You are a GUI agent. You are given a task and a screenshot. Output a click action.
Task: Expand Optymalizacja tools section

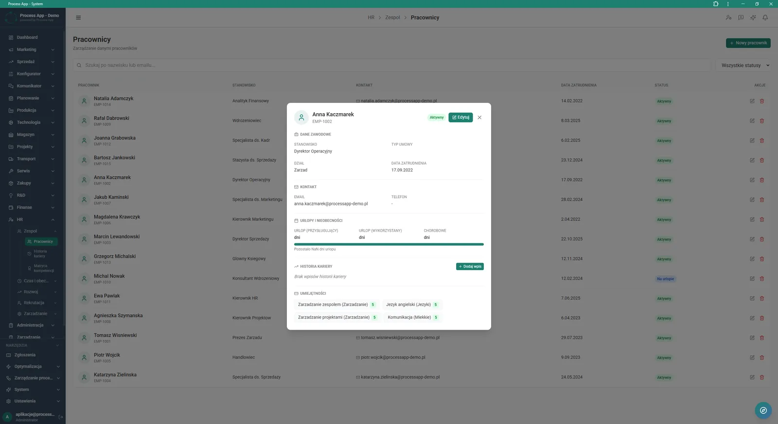[x=32, y=367]
